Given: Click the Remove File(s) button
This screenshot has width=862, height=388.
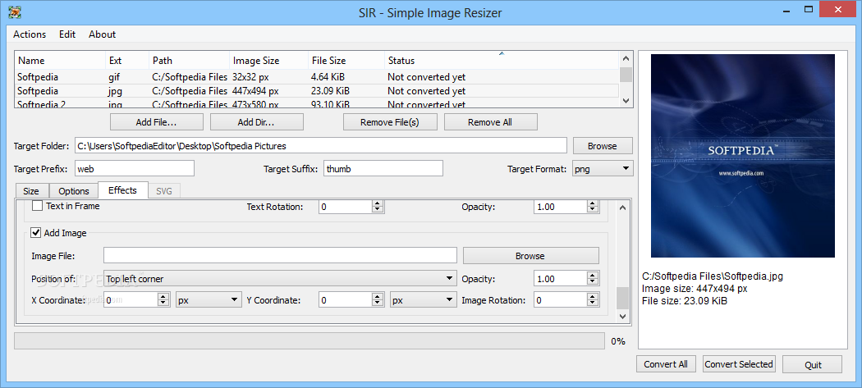Looking at the screenshot, I should click(x=390, y=122).
